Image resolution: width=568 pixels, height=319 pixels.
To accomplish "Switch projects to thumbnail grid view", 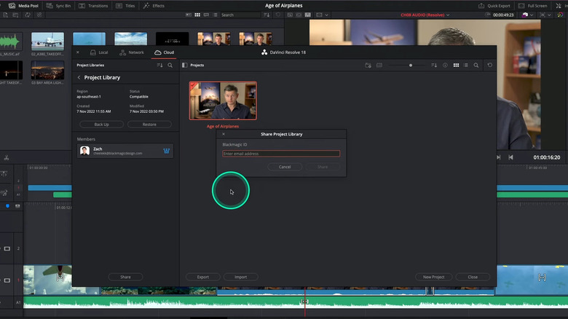I will tap(456, 65).
